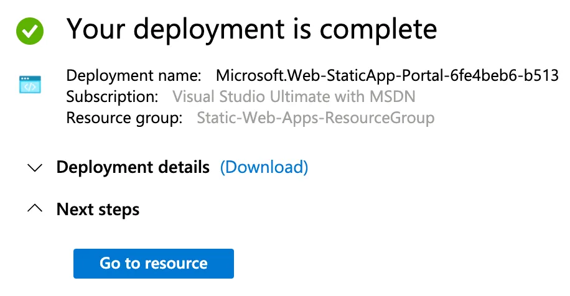
Task: Click the 'Deployment name:' field label
Action: [133, 76]
